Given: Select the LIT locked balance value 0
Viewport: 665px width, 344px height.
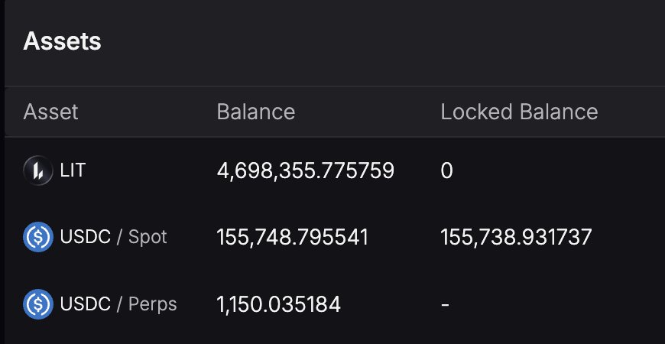Looking at the screenshot, I should [x=447, y=170].
